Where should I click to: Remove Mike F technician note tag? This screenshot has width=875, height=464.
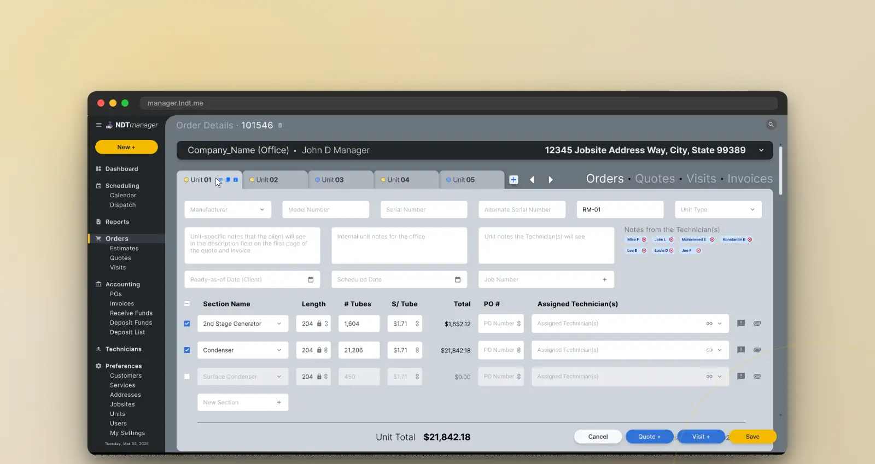pos(644,239)
